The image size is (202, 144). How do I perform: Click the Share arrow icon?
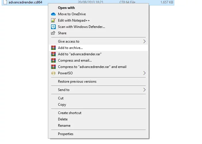pyautogui.click(x=53, y=33)
